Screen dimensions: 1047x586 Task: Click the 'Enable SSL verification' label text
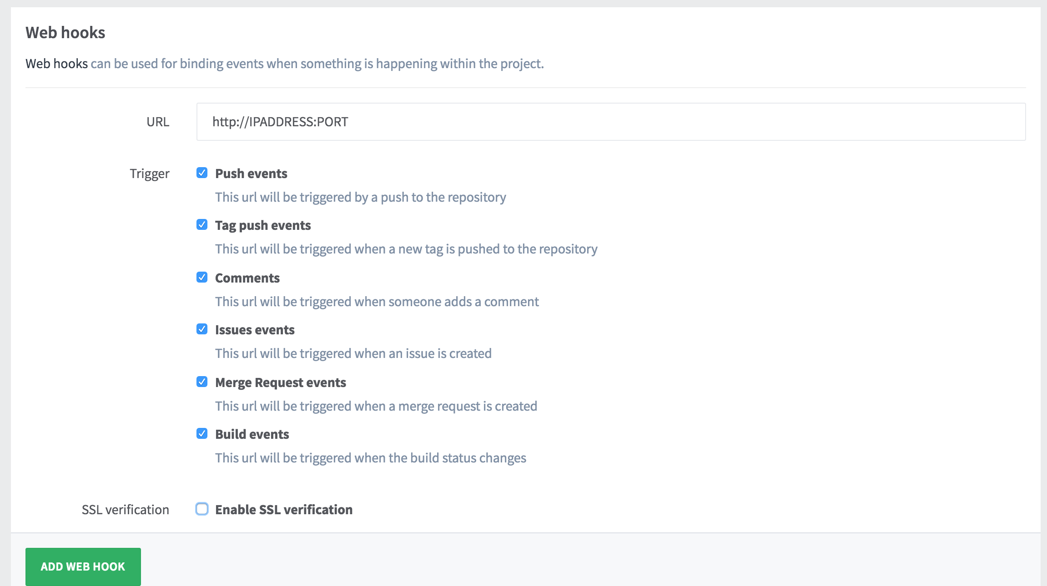pos(284,510)
